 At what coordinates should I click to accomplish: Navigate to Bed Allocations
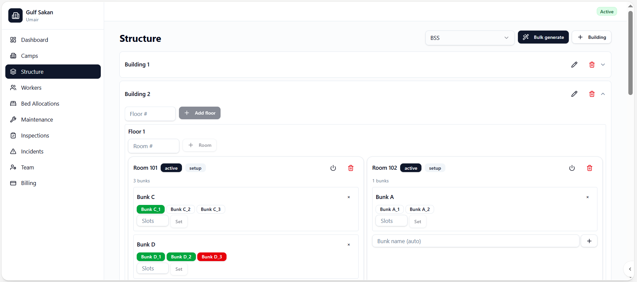(x=53, y=104)
